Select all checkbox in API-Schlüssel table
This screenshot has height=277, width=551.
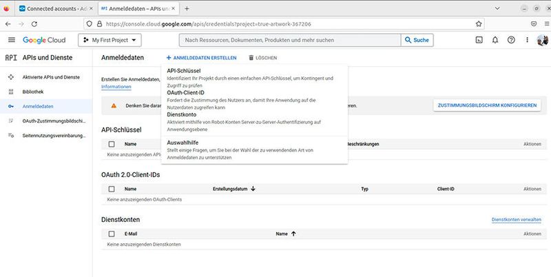pos(112,144)
